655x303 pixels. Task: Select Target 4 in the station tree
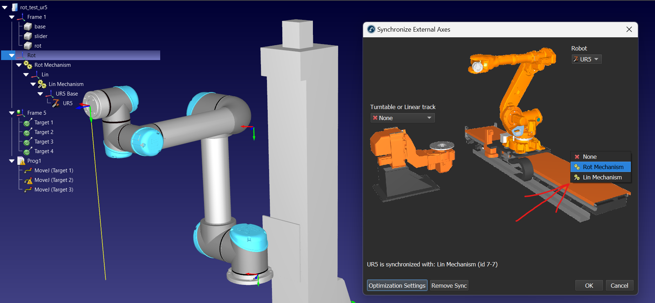pyautogui.click(x=44, y=151)
